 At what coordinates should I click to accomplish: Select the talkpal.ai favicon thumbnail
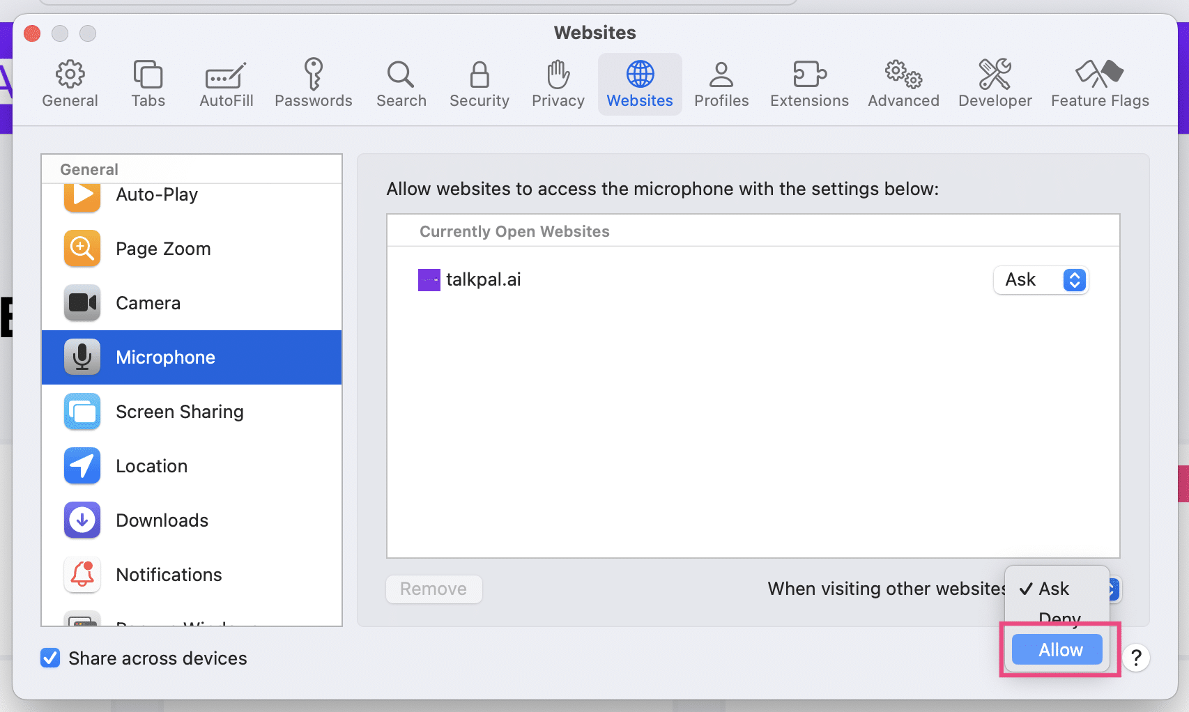coord(429,279)
